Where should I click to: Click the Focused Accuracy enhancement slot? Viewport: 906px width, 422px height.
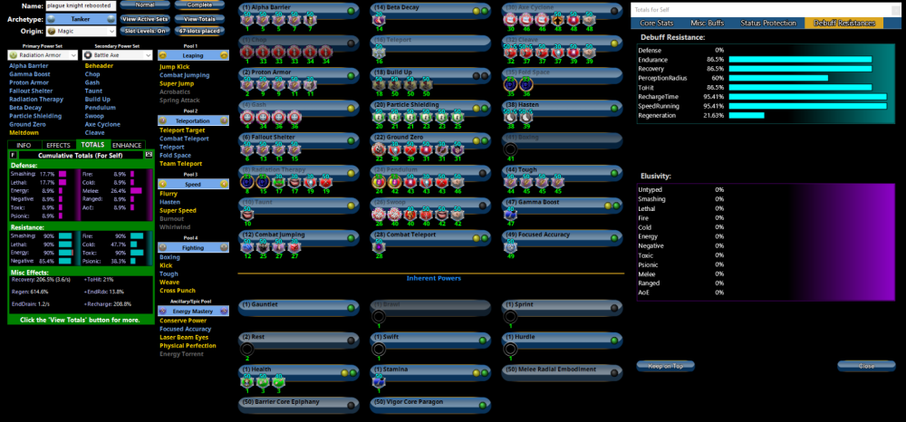coord(511,247)
